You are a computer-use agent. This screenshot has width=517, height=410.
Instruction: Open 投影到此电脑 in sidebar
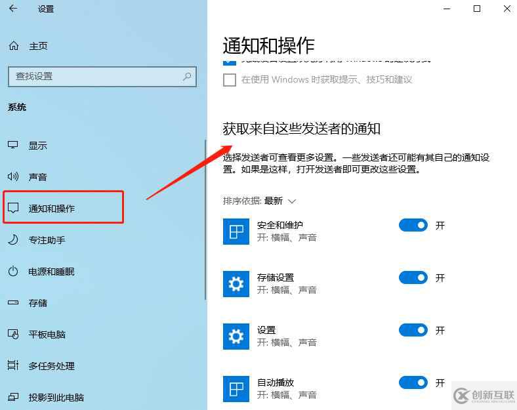point(56,398)
